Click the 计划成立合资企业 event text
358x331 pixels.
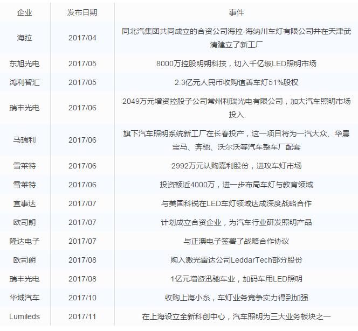[236, 222]
